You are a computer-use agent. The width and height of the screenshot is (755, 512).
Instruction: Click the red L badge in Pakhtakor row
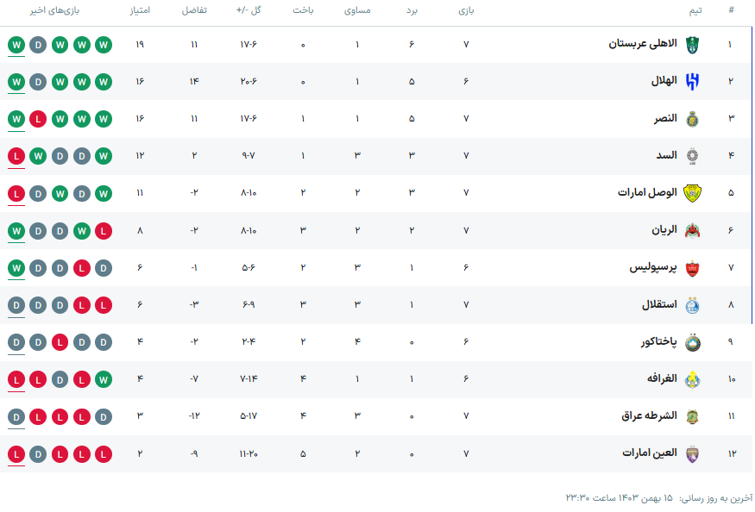click(60, 342)
